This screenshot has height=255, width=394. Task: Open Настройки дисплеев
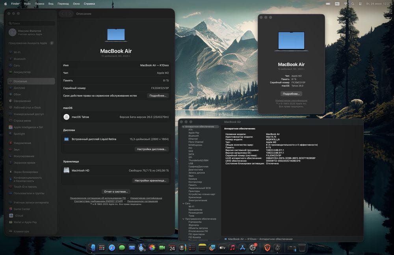coord(152,149)
